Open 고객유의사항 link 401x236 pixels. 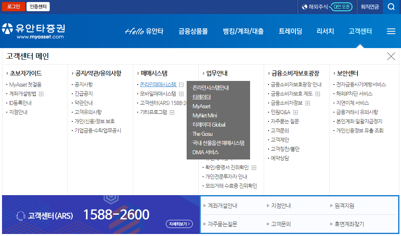(88, 112)
